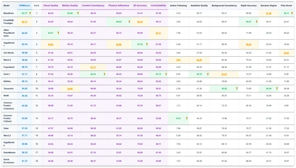This screenshot has height=168, width=296.
Task: Select the Cosmos-Predict 2.5(text) model name
Action: 8,118
